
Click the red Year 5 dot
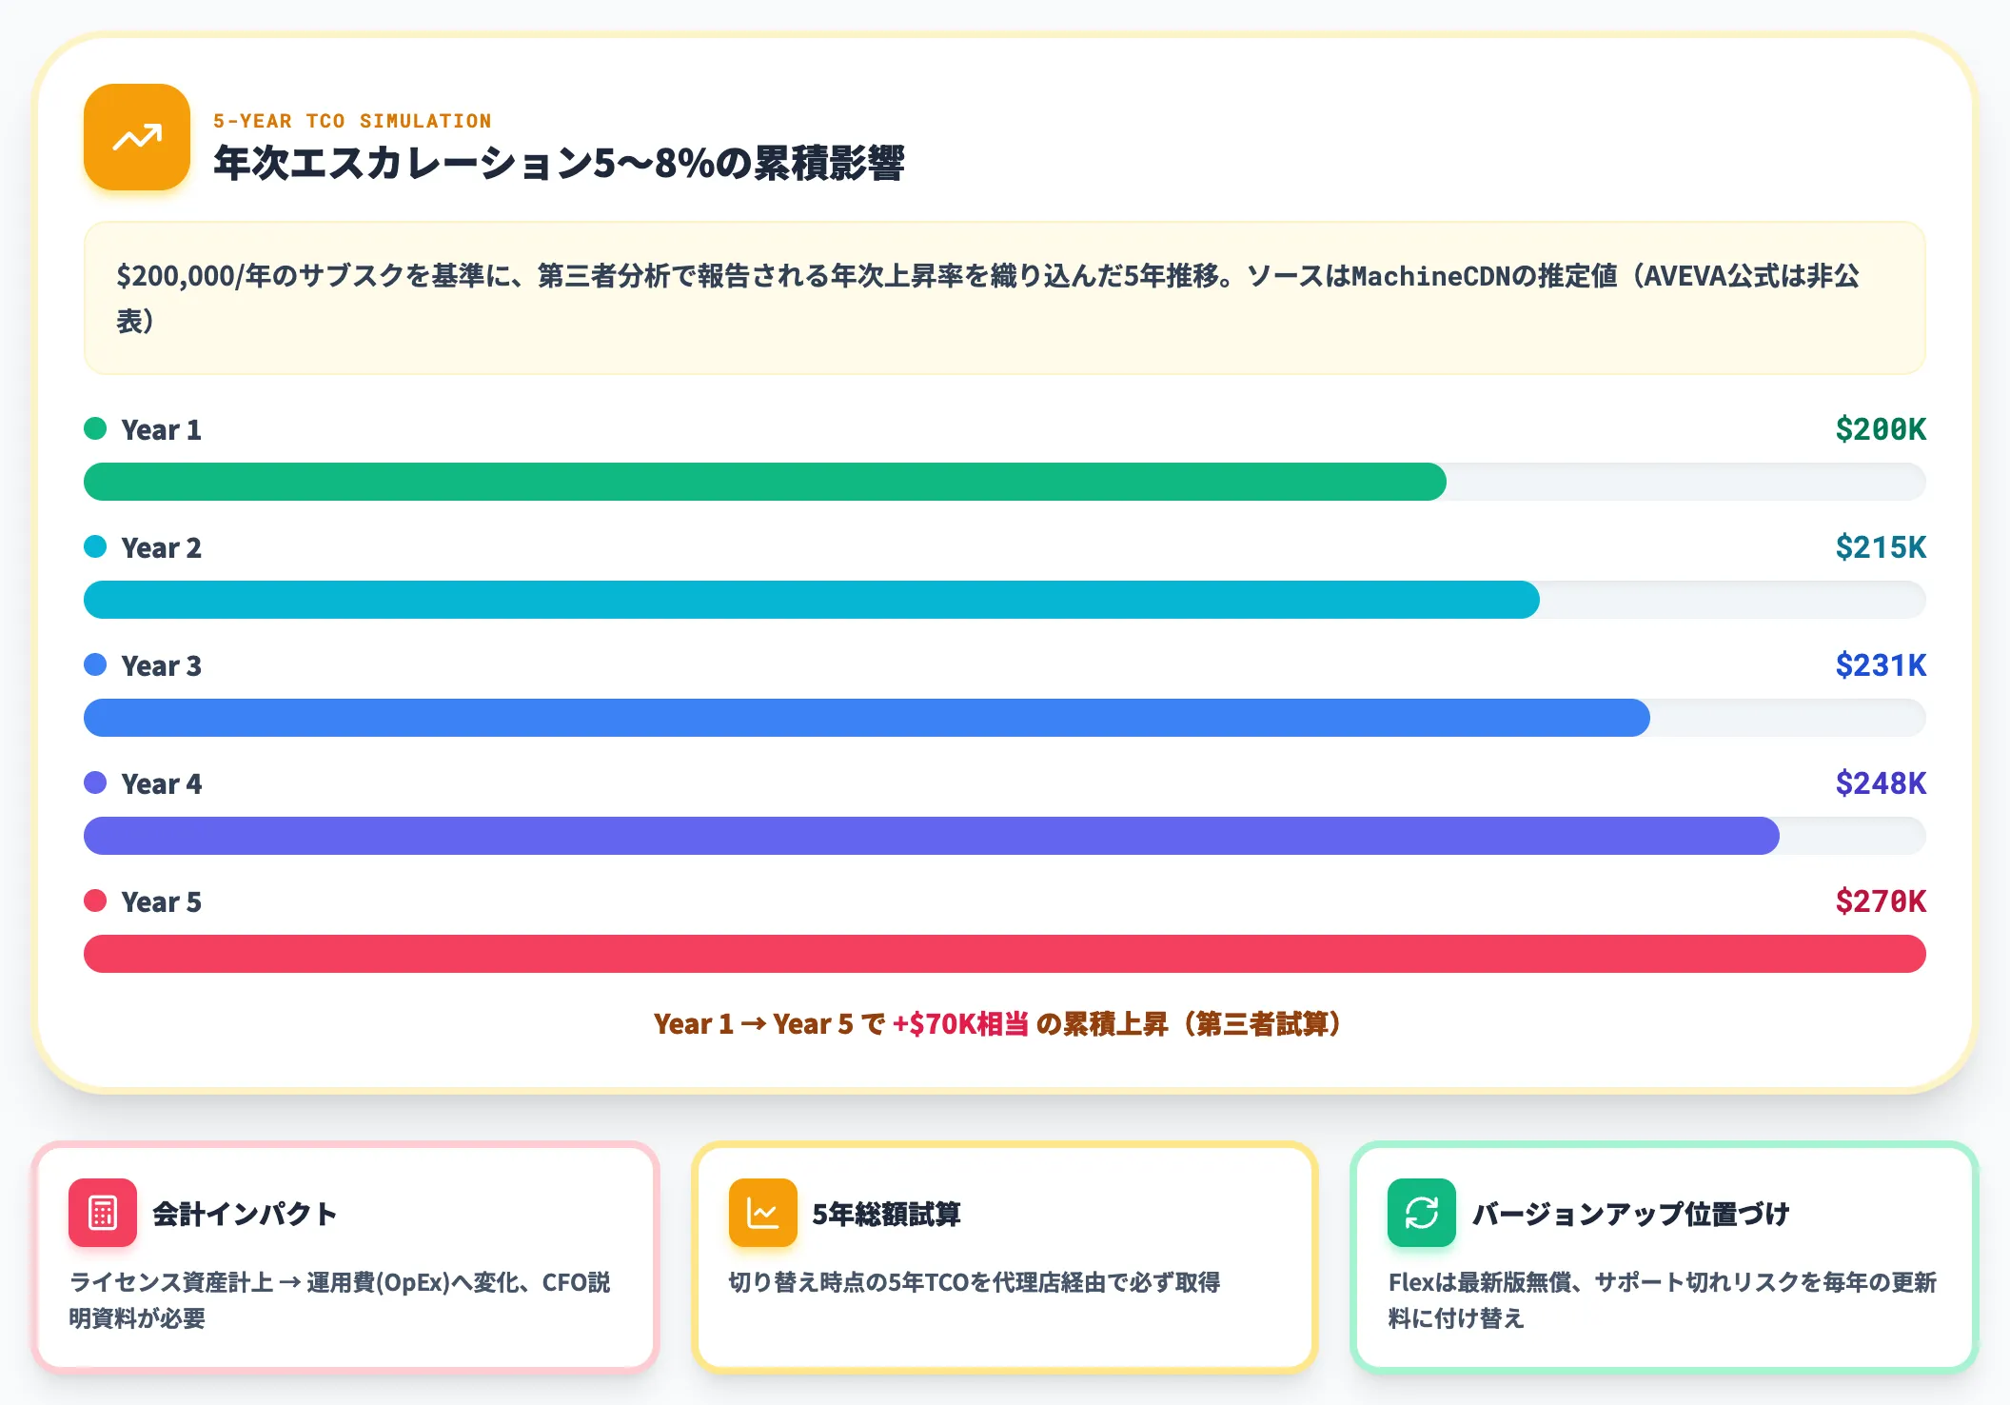tap(95, 900)
